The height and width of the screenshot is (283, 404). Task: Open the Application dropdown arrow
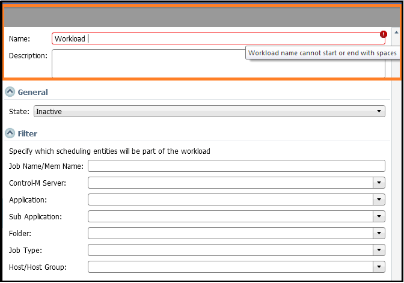pyautogui.click(x=379, y=199)
